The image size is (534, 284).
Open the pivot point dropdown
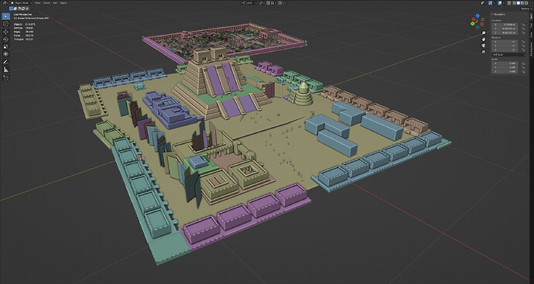(262, 3)
